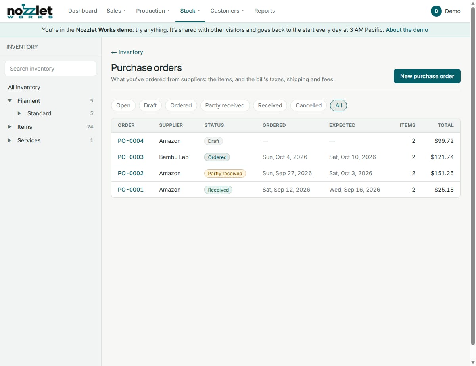This screenshot has width=476, height=366.
Task: Click the Partly received badge of PO-0002
Action: (225, 173)
